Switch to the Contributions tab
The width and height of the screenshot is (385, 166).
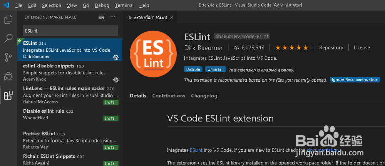(x=169, y=95)
